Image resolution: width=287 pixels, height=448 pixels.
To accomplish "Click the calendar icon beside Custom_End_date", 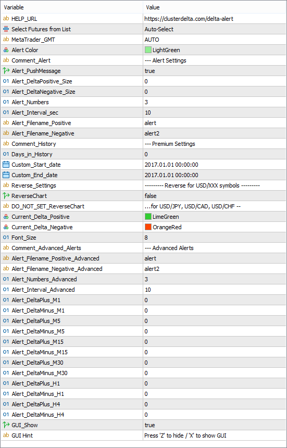I will (6, 175).
